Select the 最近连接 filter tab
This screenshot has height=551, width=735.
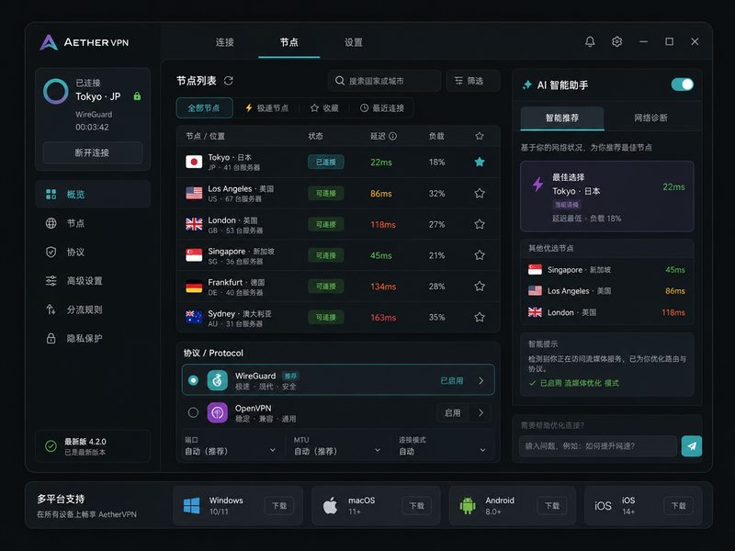tap(382, 107)
